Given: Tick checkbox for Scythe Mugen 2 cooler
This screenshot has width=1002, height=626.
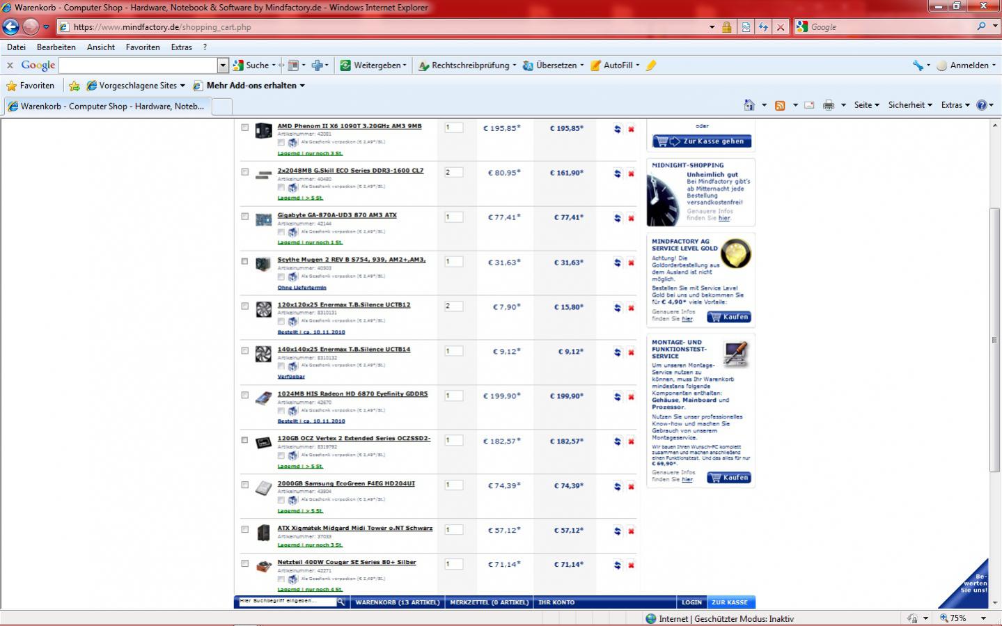Looking at the screenshot, I should pos(244,262).
